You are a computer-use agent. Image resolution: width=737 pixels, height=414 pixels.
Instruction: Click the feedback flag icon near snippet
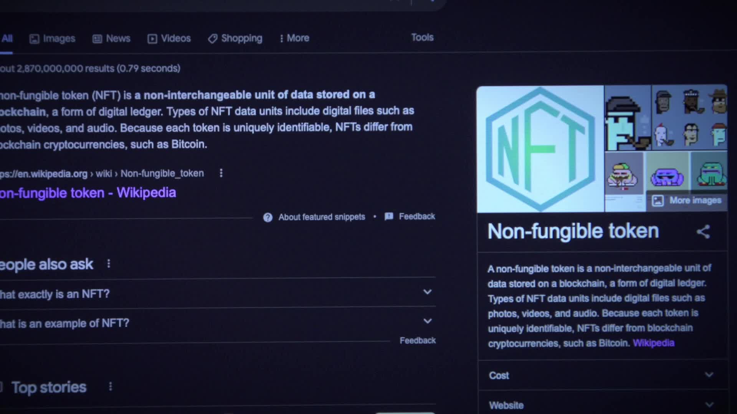click(389, 217)
